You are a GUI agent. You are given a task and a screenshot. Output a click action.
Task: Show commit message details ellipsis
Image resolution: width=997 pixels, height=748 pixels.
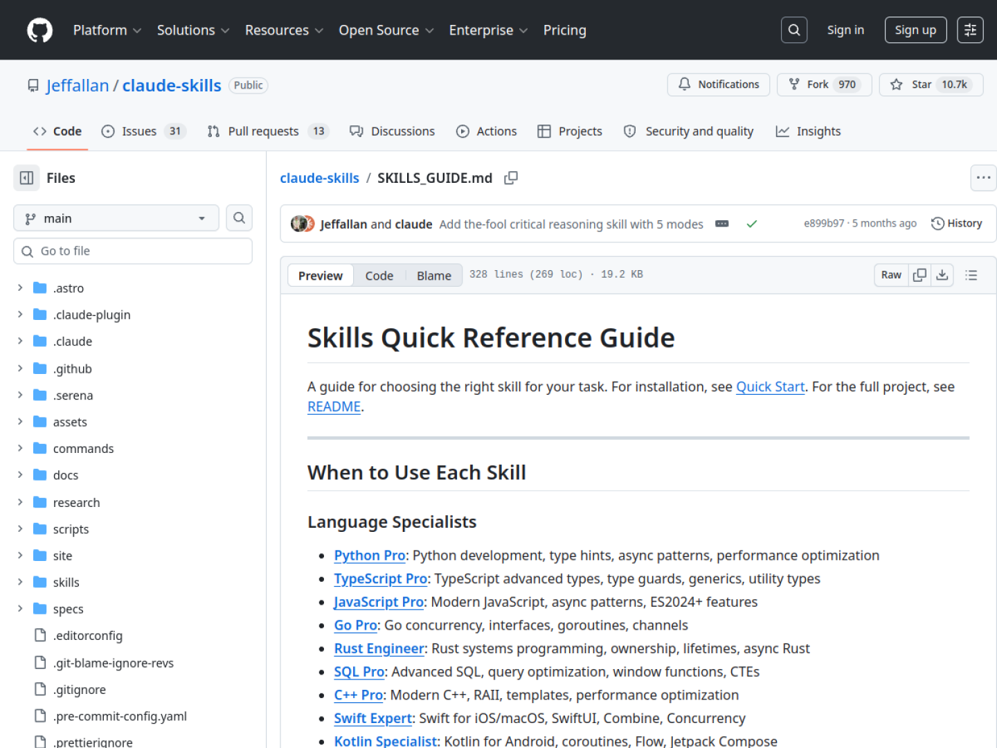[721, 224]
